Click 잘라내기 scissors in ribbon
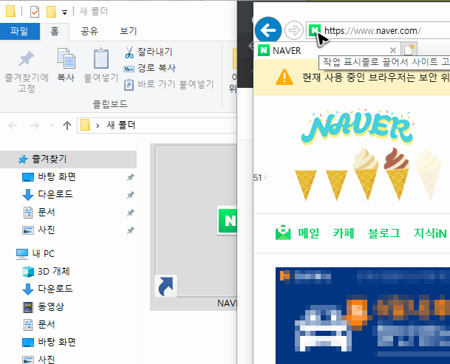Screen dimensions: 450x364 click(x=148, y=52)
